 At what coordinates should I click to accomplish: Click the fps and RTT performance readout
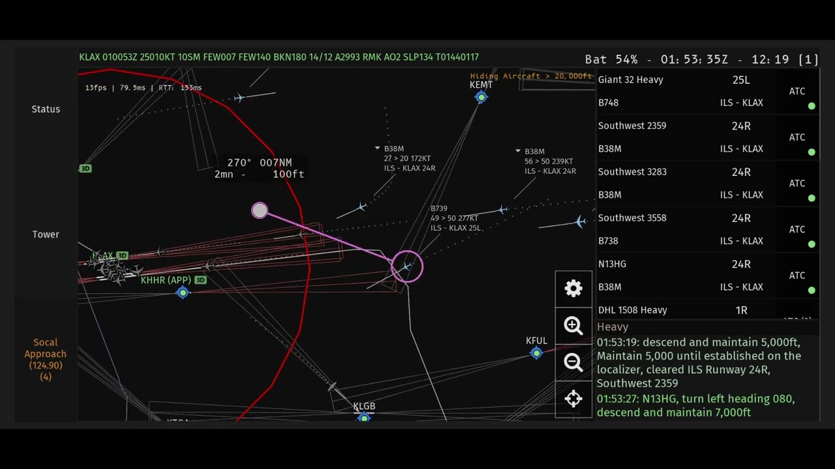143,87
